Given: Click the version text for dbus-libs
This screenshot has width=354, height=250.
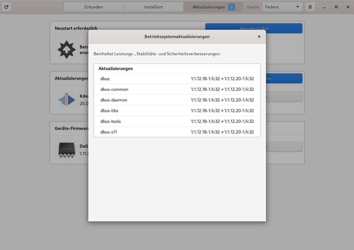Looking at the screenshot, I should tap(222, 111).
